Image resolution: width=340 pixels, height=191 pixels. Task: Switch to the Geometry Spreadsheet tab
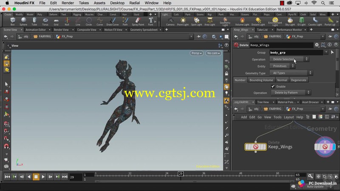click(x=144, y=30)
